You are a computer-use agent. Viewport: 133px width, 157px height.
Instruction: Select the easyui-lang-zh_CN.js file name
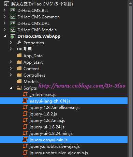50,101
